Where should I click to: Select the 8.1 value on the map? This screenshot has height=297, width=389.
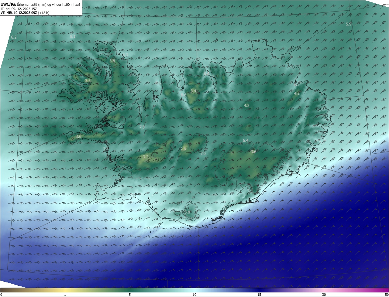pyautogui.click(x=73, y=36)
